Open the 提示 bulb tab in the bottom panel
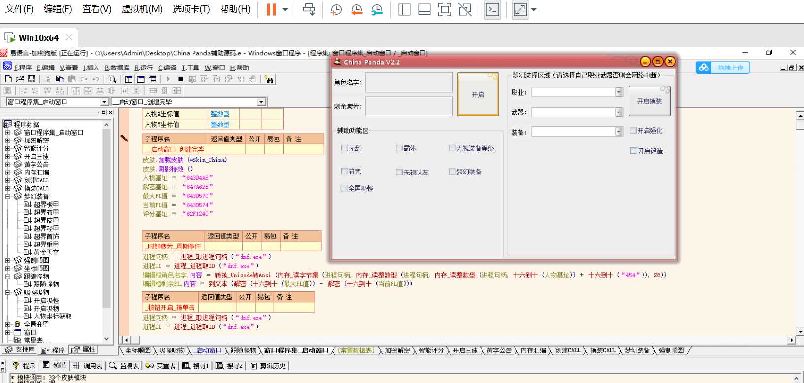This screenshot has width=804, height=383. pyautogui.click(x=24, y=365)
